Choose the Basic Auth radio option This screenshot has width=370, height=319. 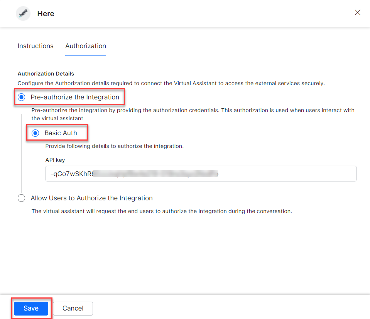coord(35,133)
